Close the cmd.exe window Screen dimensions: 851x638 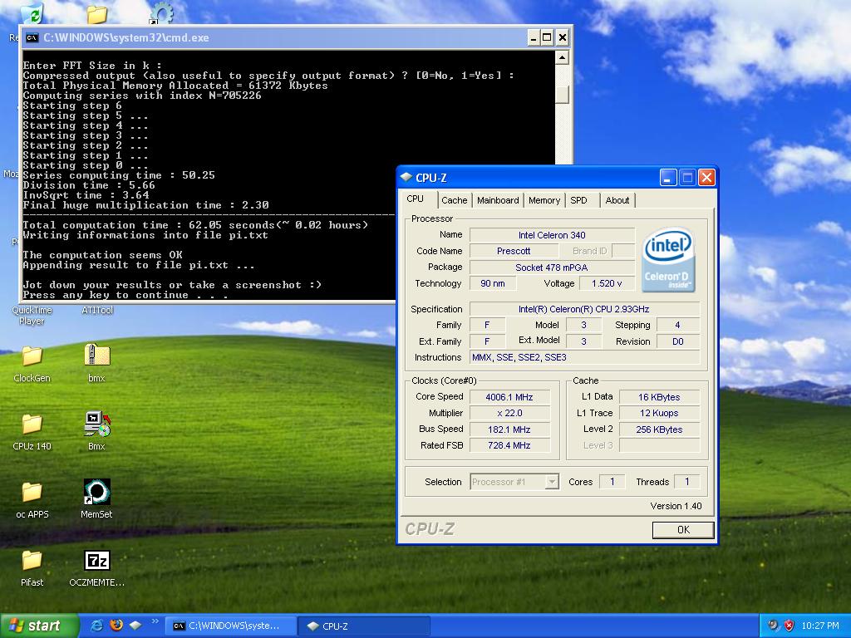563,37
